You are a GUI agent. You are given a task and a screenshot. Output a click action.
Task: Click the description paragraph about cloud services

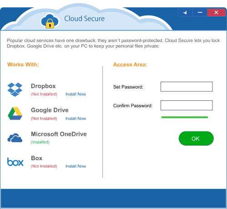[113, 43]
